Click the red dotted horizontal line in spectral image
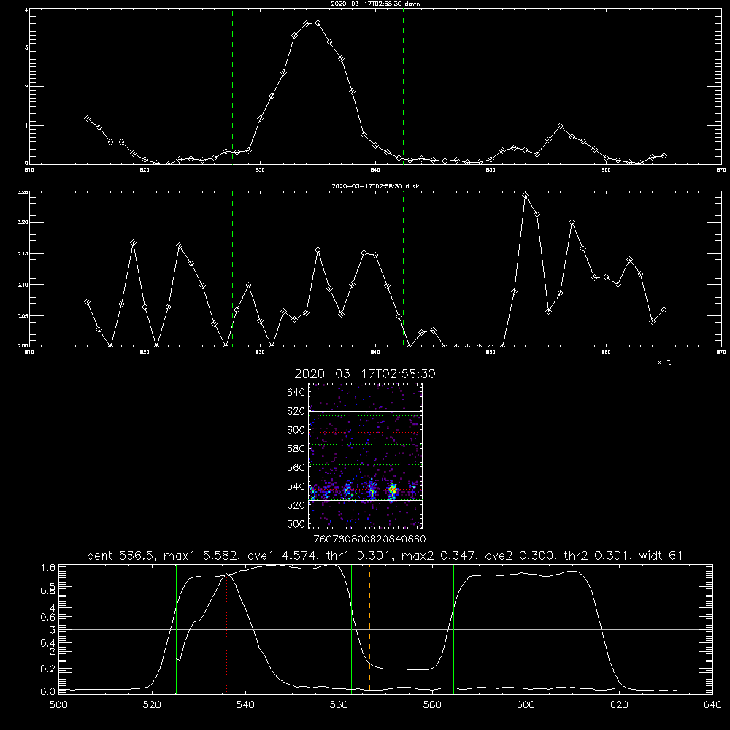This screenshot has height=730, width=730. click(x=366, y=432)
